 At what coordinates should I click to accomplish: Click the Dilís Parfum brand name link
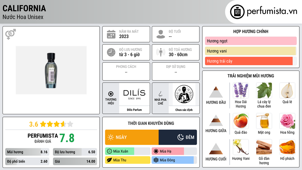134,110
